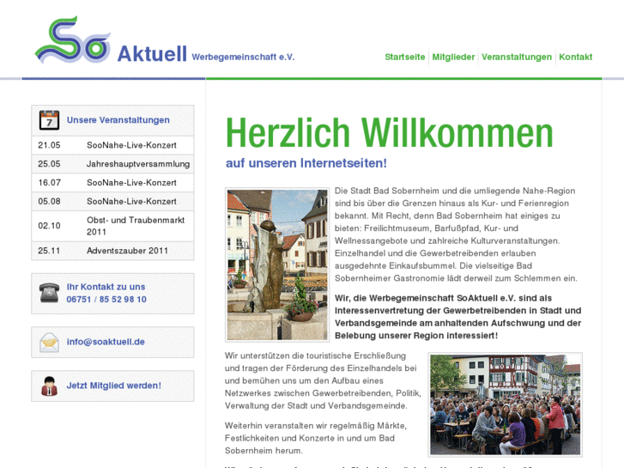Click the date 02.10 in the events list
Screen dimensions: 624x468
49,226
